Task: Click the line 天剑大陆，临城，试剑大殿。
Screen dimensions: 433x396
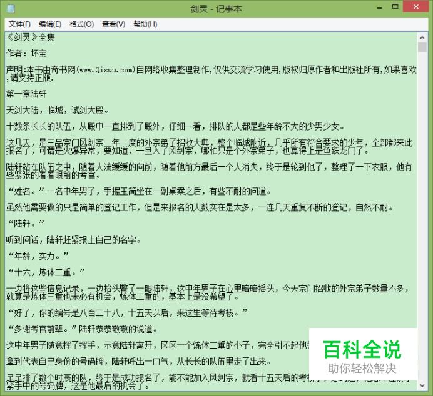Action: pyautogui.click(x=58, y=111)
